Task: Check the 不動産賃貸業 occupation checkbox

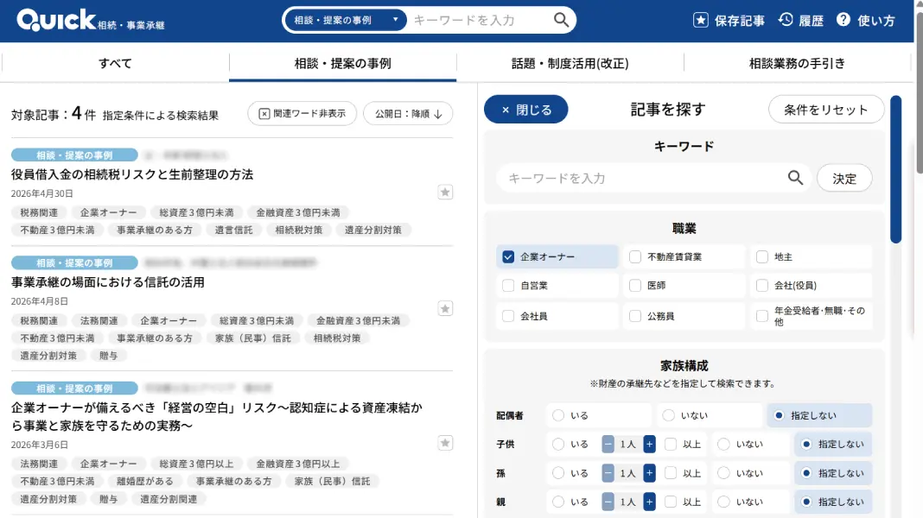Action: (x=635, y=257)
